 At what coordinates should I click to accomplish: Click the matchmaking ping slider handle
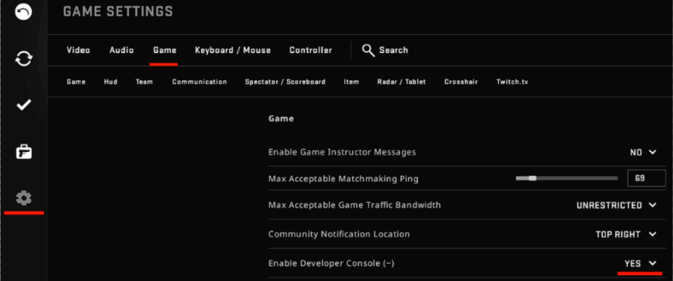[532, 178]
